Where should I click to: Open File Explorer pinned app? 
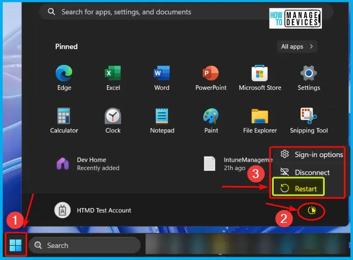click(260, 120)
